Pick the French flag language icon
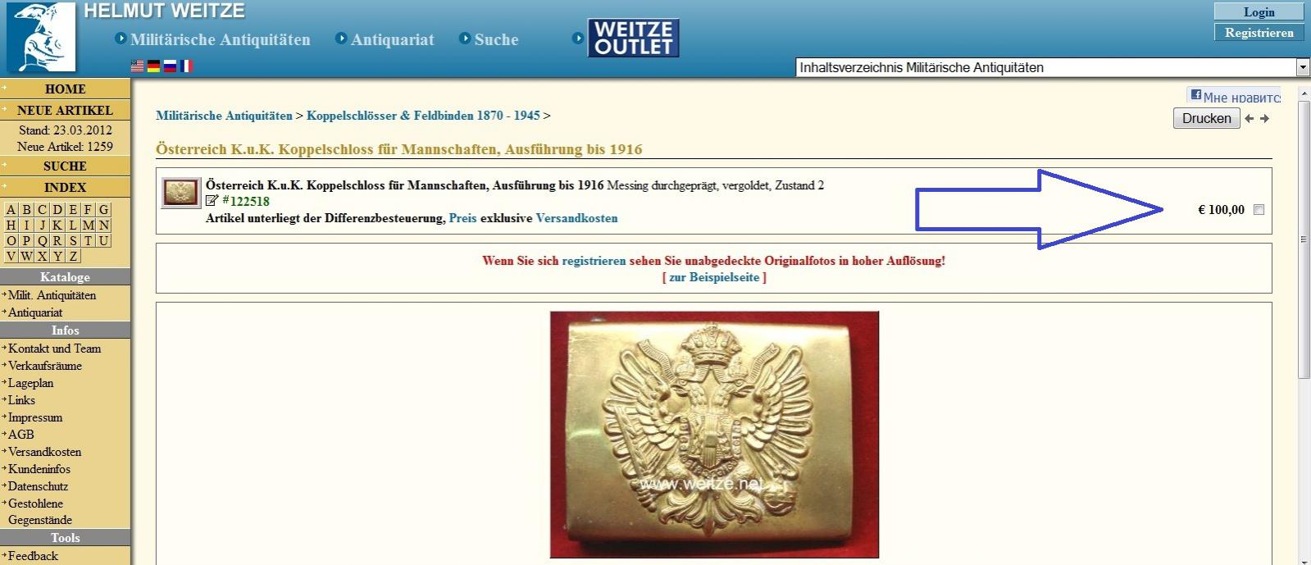This screenshot has width=1311, height=565. [x=186, y=66]
